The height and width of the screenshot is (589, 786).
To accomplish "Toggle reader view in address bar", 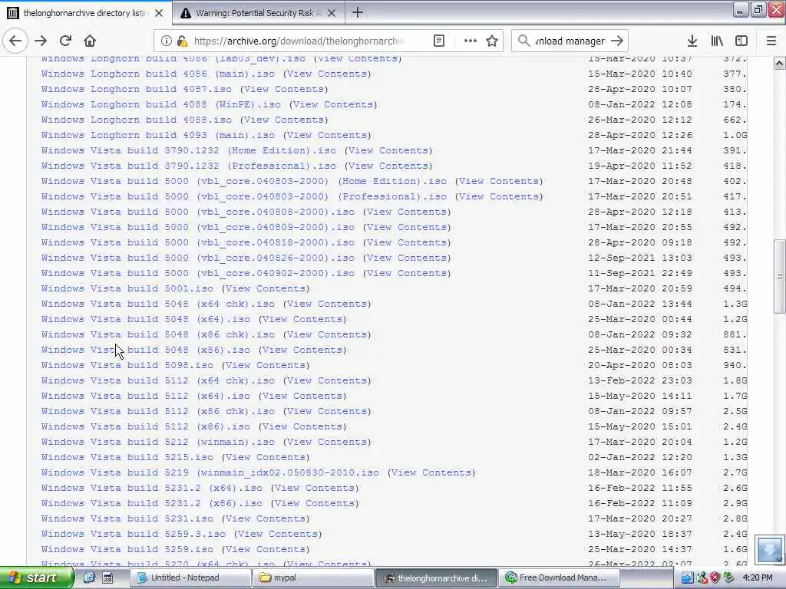I will coord(438,41).
